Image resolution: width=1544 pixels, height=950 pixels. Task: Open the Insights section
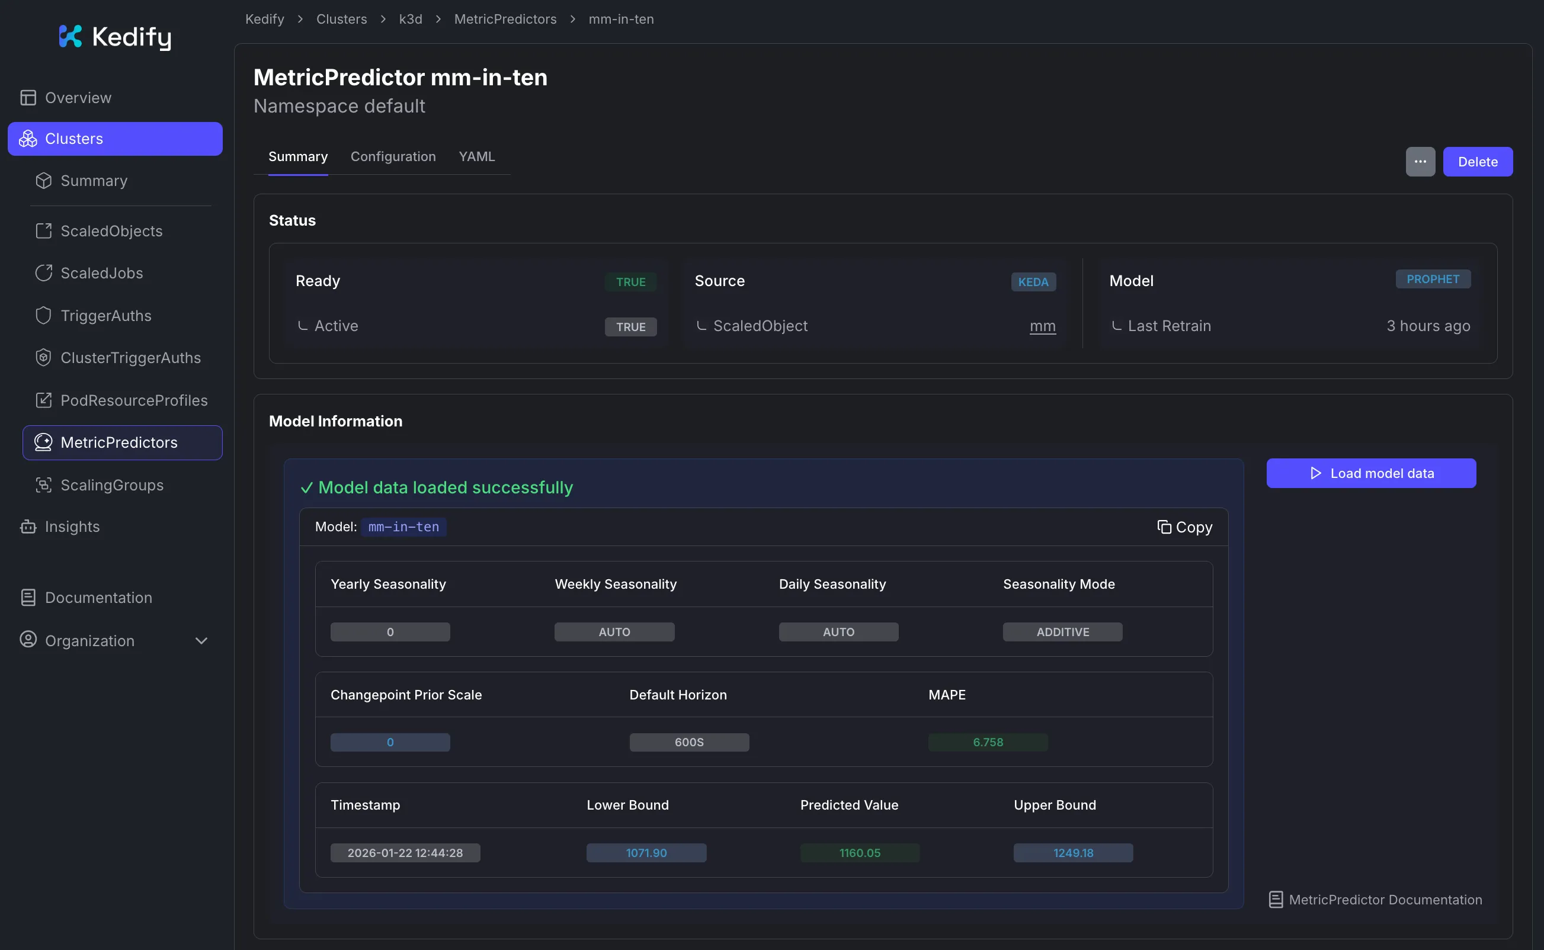tap(72, 527)
